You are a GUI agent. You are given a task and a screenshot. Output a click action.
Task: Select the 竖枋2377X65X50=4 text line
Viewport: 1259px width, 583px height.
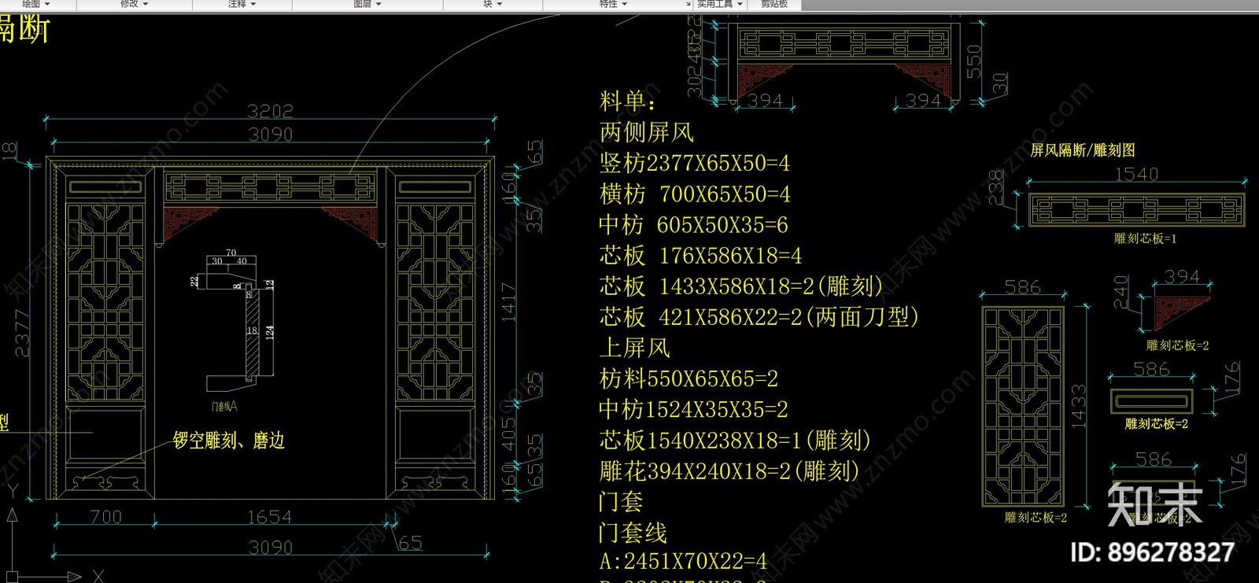(x=695, y=163)
